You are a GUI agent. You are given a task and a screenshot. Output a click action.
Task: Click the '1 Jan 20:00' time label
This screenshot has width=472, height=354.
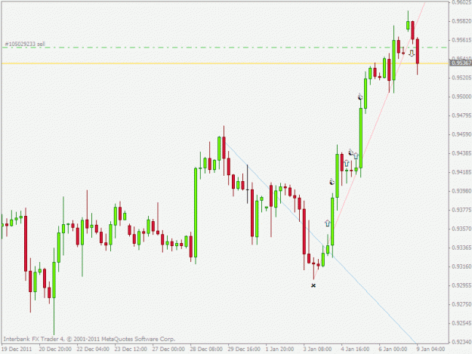click(x=279, y=349)
